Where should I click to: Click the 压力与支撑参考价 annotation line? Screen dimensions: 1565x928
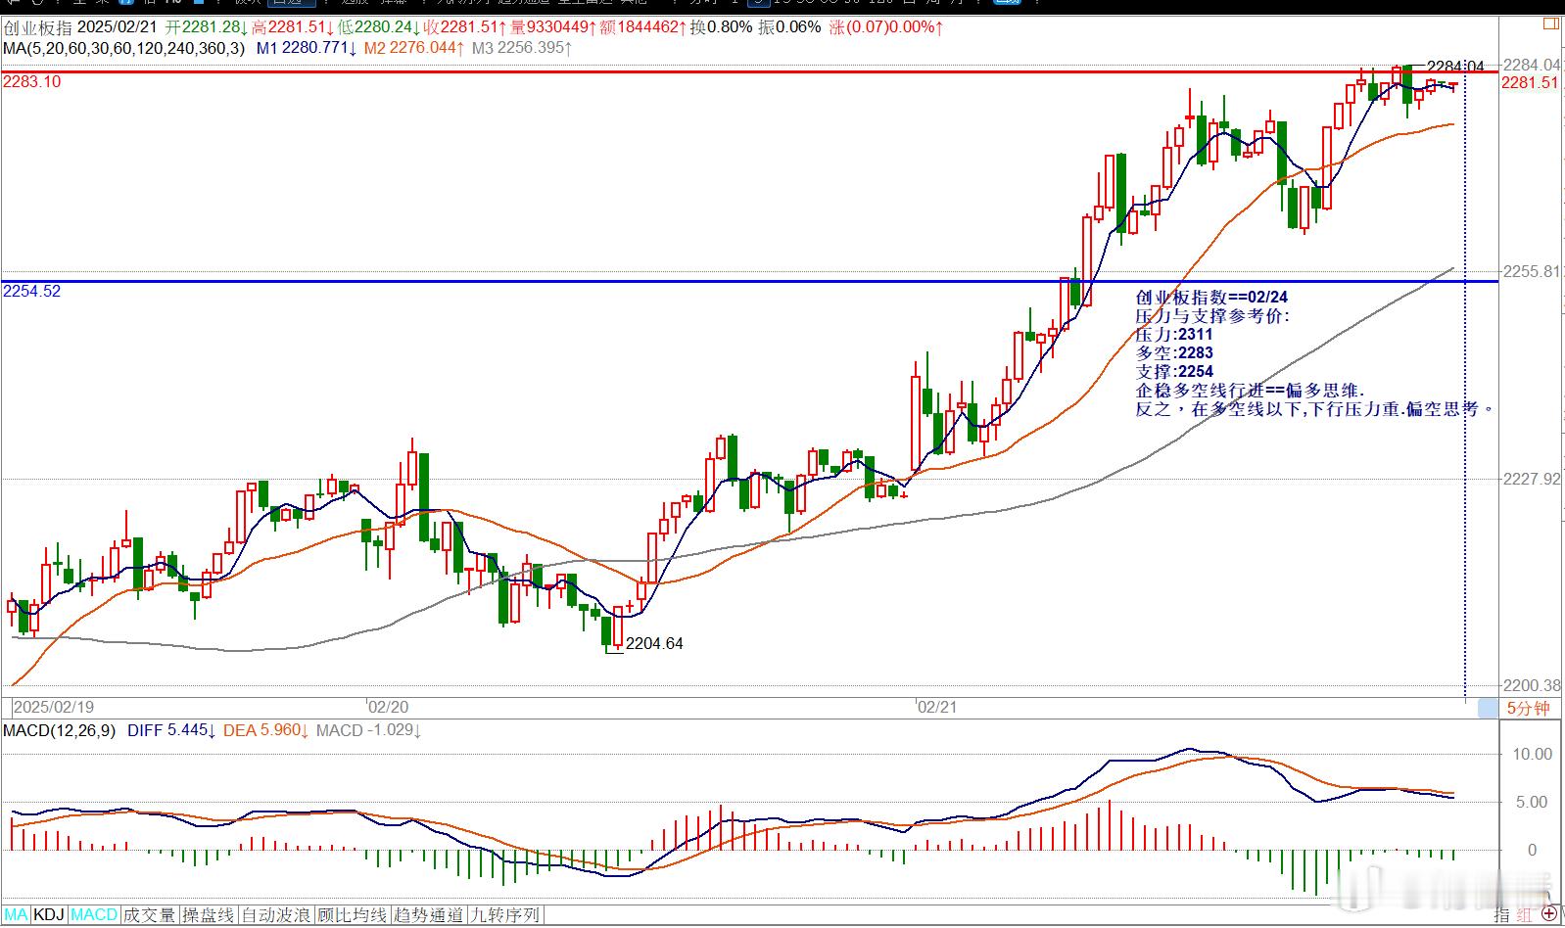(x=1212, y=315)
